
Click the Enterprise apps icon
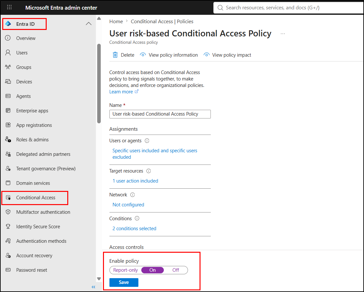coord(8,110)
